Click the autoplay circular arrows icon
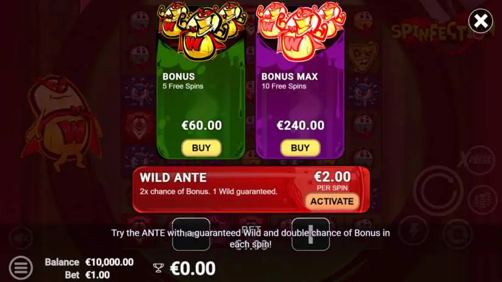 tap(458, 234)
